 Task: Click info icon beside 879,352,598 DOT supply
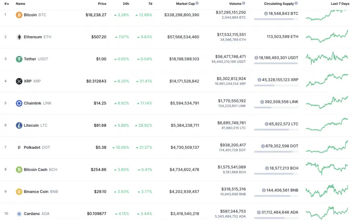coord(263,146)
